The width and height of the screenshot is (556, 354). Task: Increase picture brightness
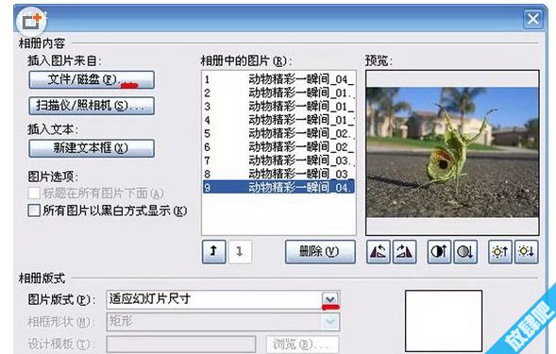coord(500,252)
